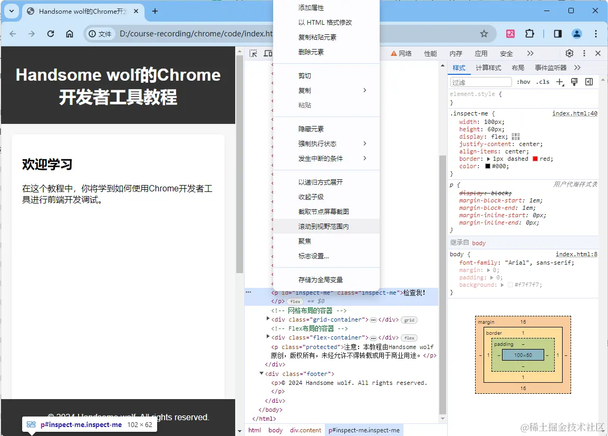This screenshot has height=436, width=608.
Task: Focus the 过滤 styles filter field
Action: (x=481, y=82)
